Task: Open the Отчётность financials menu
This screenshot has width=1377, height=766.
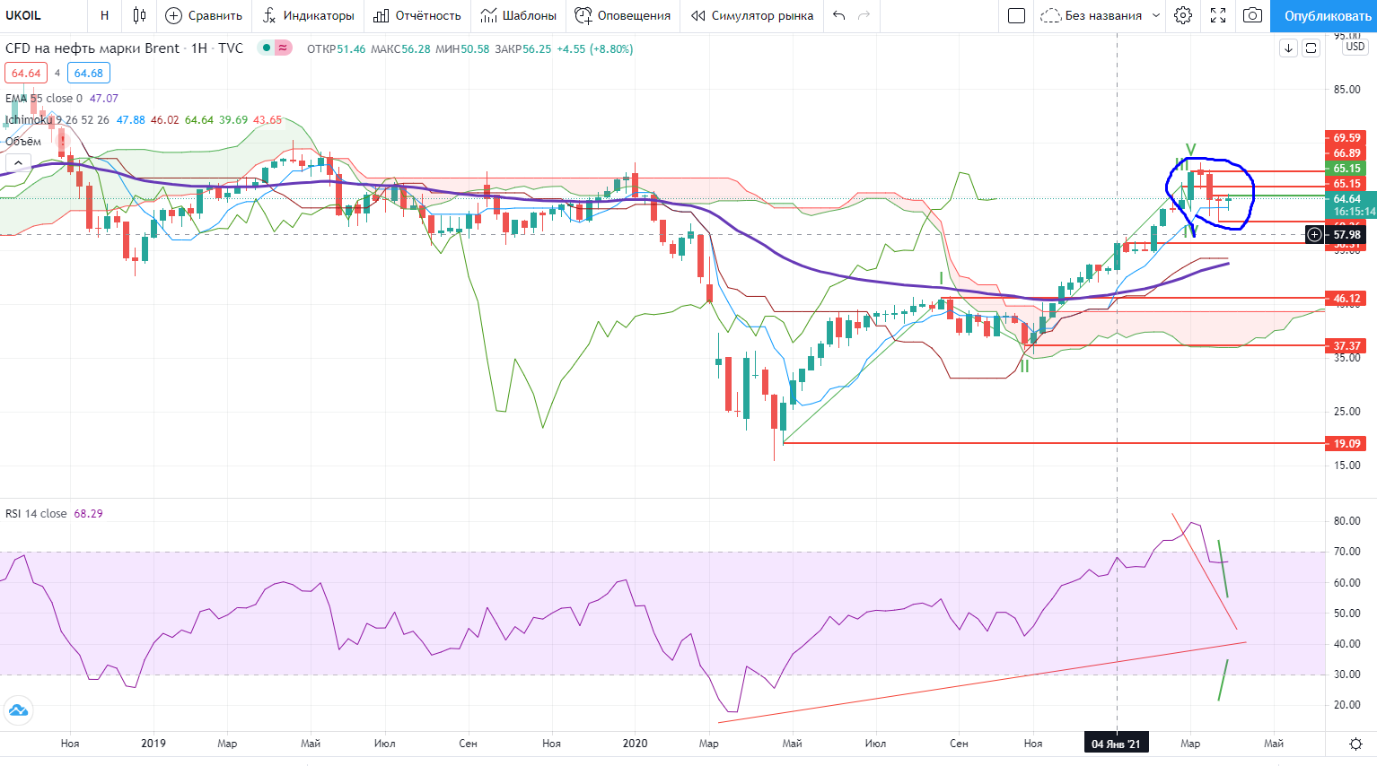Action: (x=417, y=15)
